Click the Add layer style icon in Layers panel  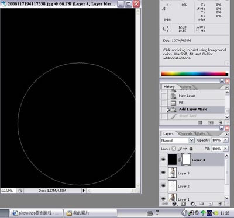tap(174, 203)
